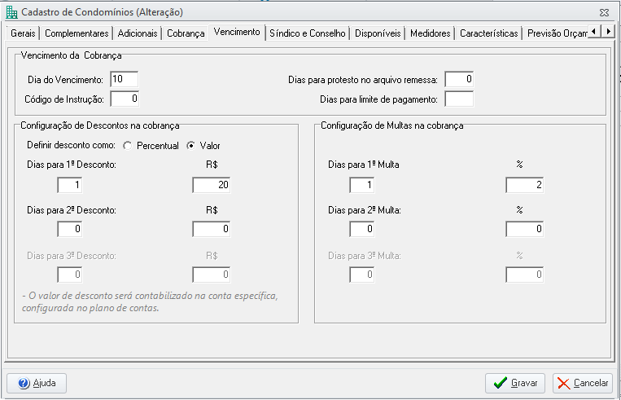Click the 1º Desconto R$ value field
Screen dimensions: 621x400
(x=211, y=185)
